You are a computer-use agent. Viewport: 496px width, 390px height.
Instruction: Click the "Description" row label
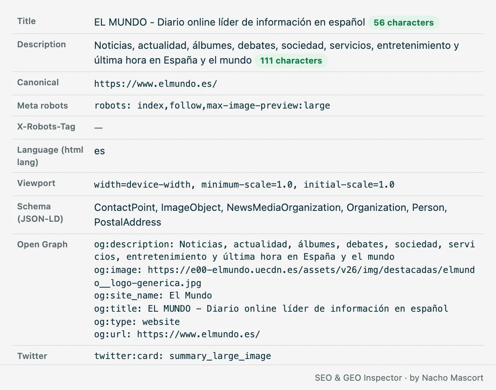click(x=41, y=45)
